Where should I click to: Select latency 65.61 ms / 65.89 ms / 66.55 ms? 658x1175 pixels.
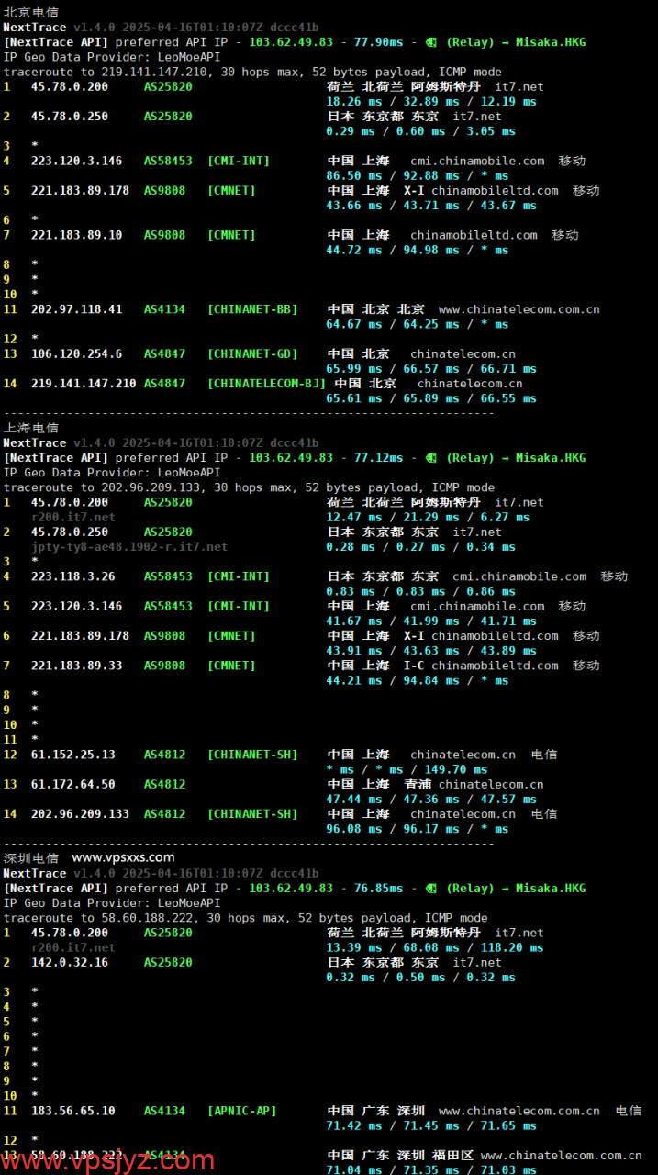(x=431, y=398)
